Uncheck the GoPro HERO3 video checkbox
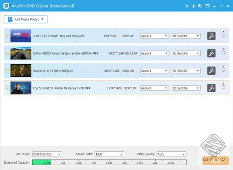This screenshot has width=233, height=170. [x=8, y=53]
